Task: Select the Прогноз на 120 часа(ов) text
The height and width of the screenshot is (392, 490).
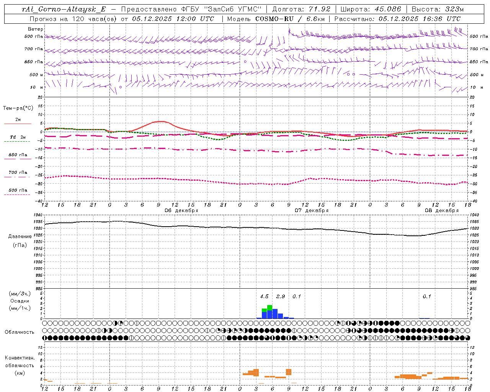Action: (73, 19)
